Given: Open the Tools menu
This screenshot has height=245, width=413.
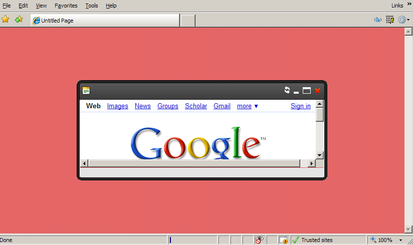Looking at the screenshot, I should (x=92, y=6).
